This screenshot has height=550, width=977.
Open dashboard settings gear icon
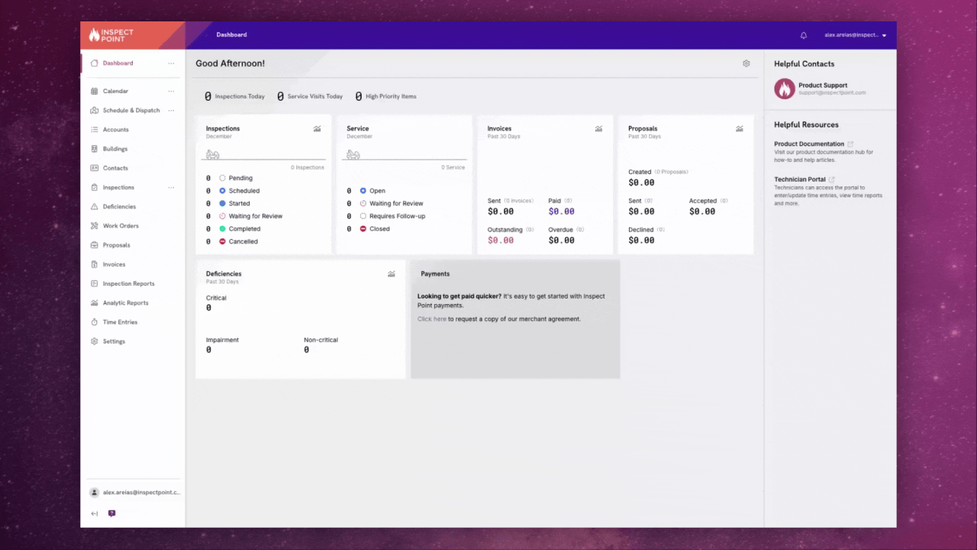[x=746, y=63]
